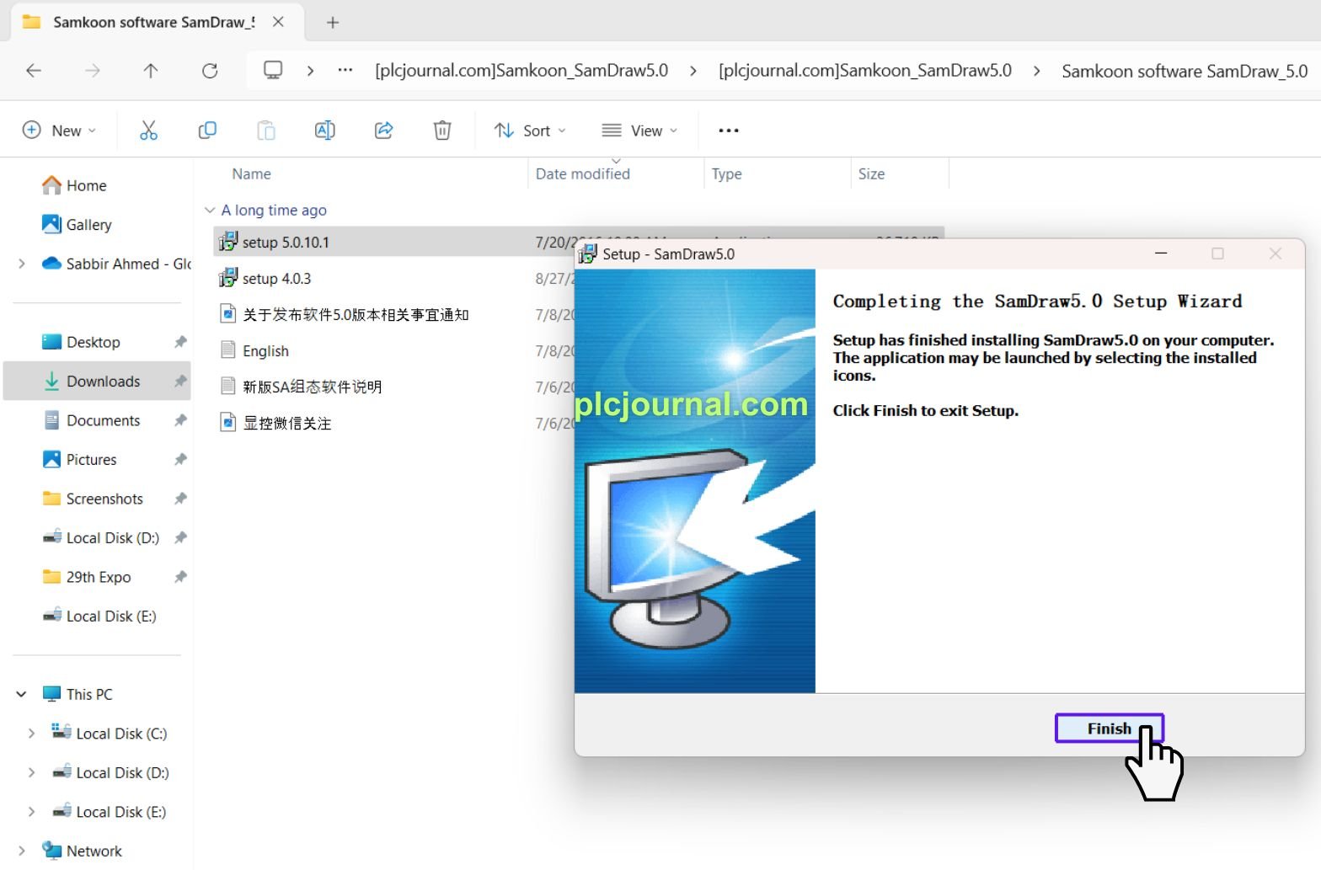
Task: Select the setup 5.0.10.1 file
Action: pyautogui.click(x=286, y=243)
